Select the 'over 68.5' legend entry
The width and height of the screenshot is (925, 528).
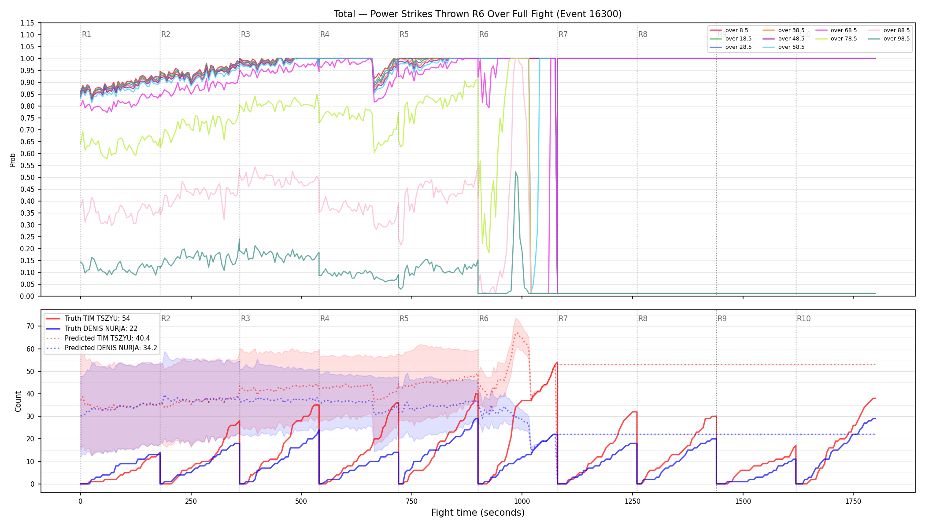(x=836, y=30)
